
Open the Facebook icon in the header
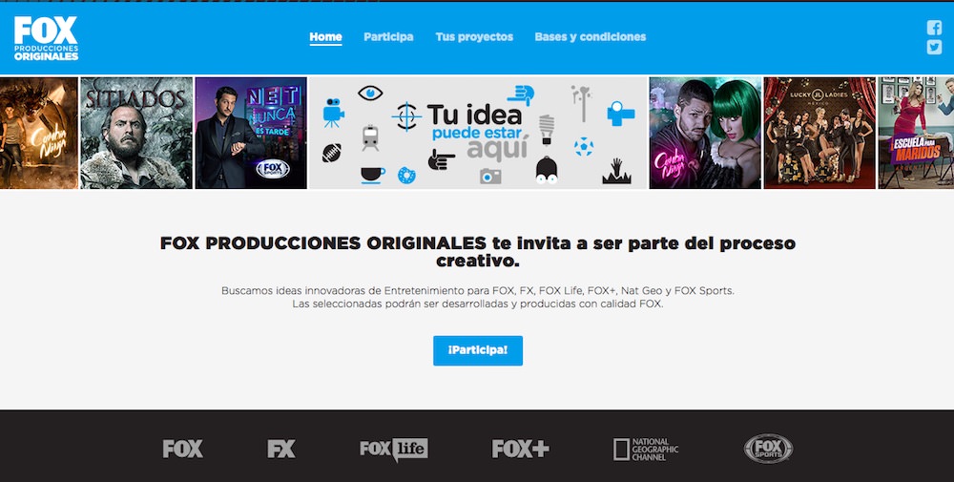pyautogui.click(x=934, y=28)
